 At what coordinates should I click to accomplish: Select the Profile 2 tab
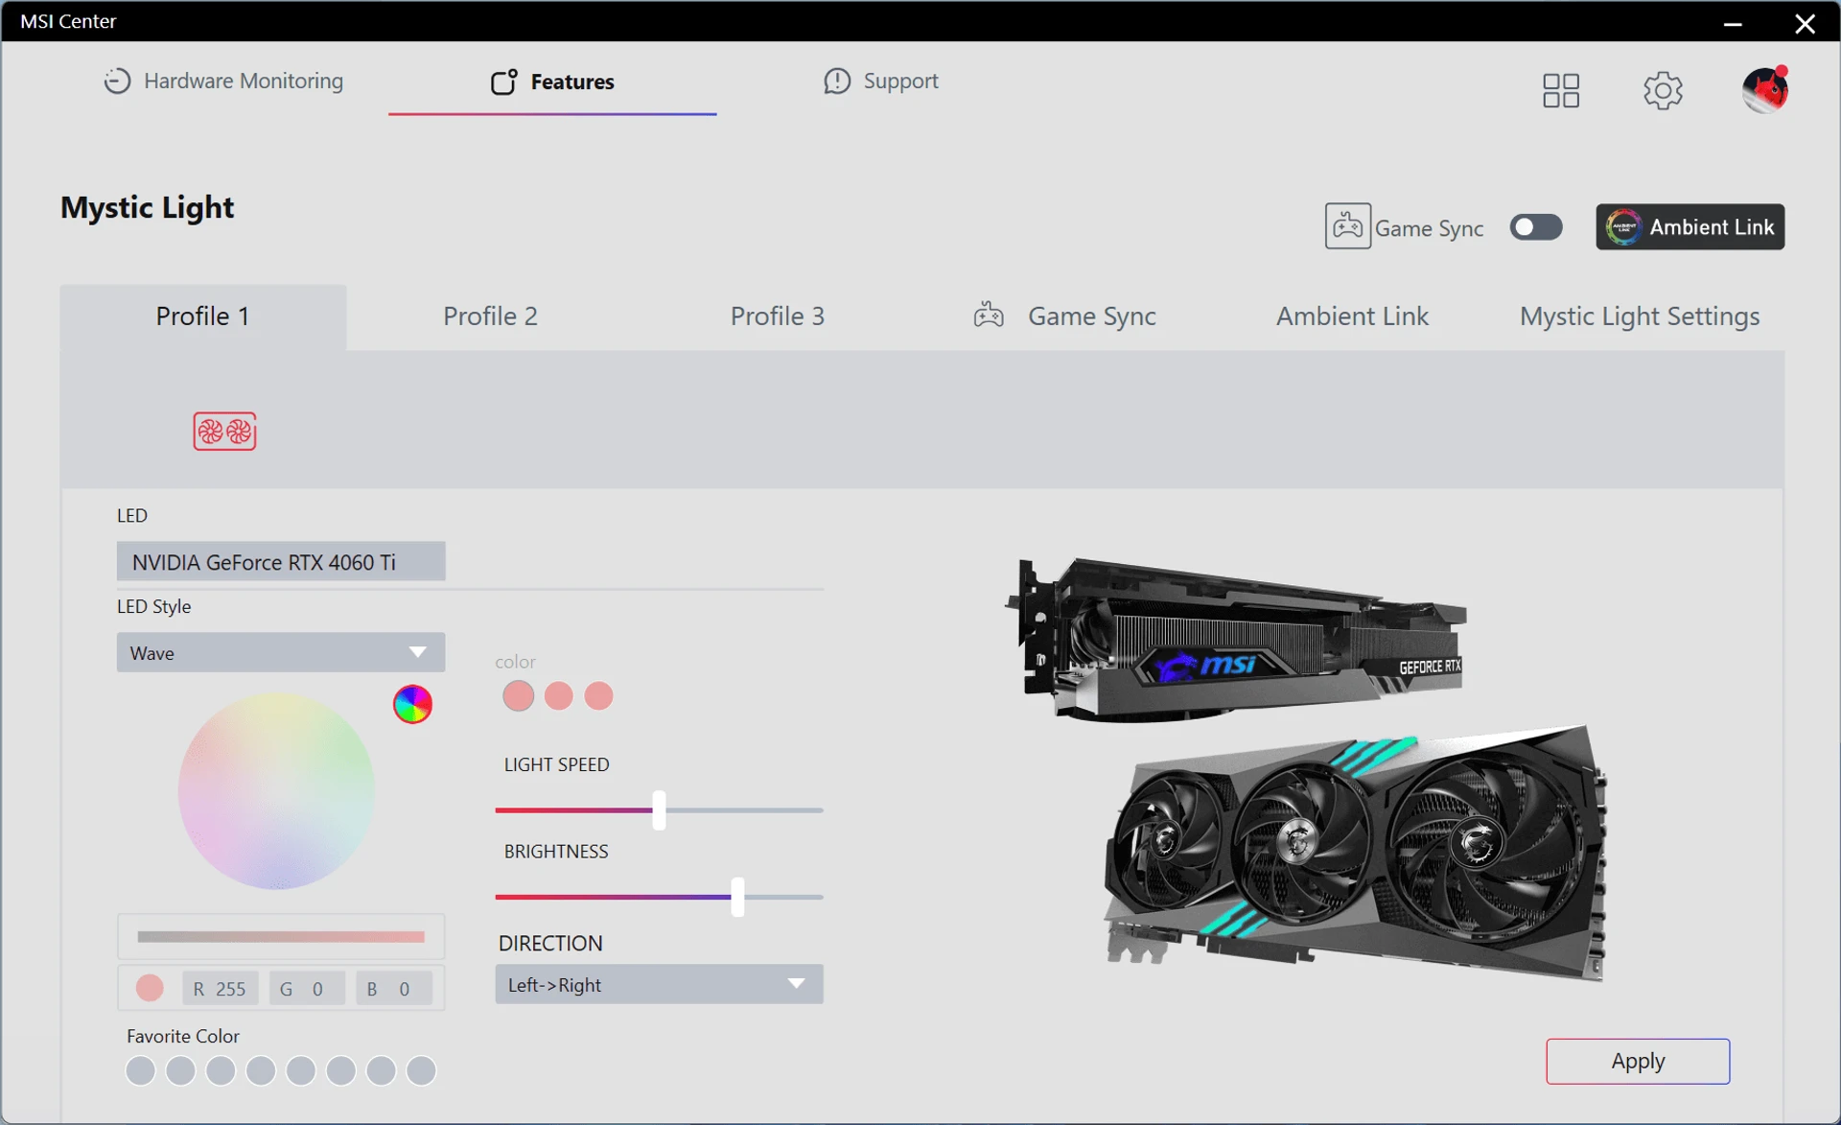pyautogui.click(x=490, y=316)
